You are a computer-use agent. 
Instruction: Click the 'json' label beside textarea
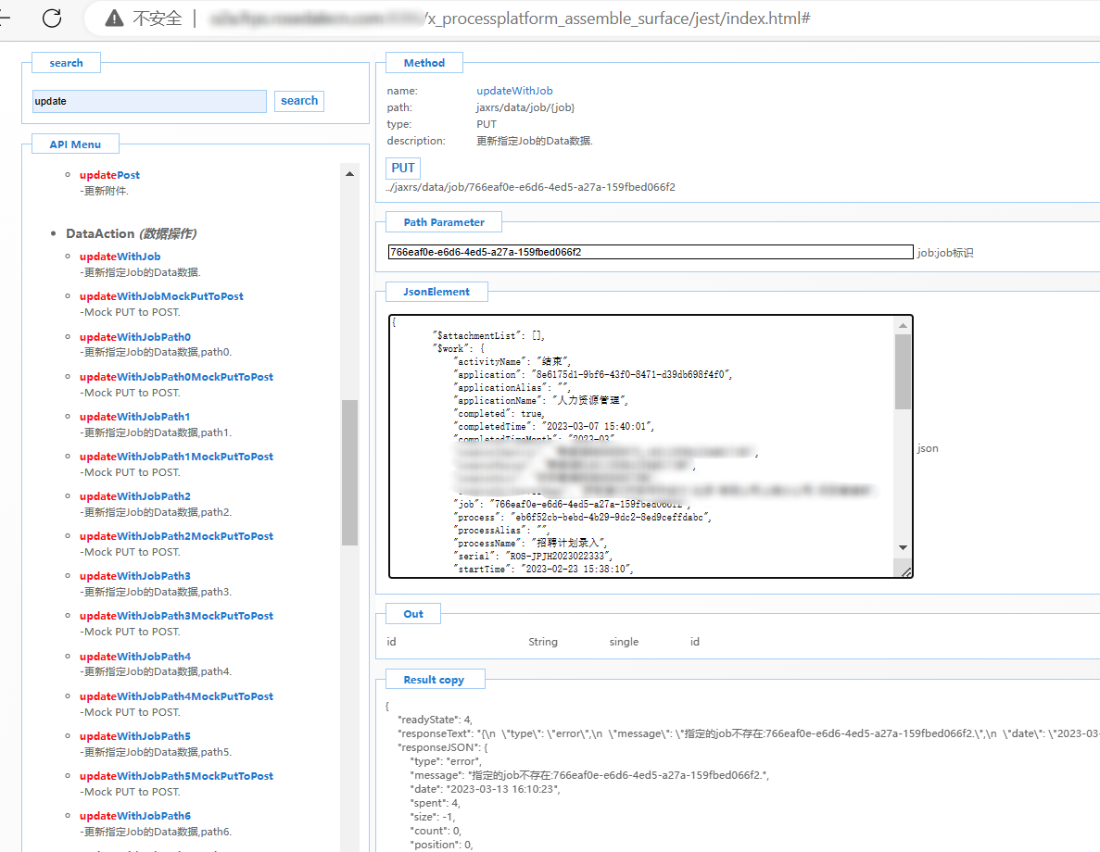pos(928,448)
